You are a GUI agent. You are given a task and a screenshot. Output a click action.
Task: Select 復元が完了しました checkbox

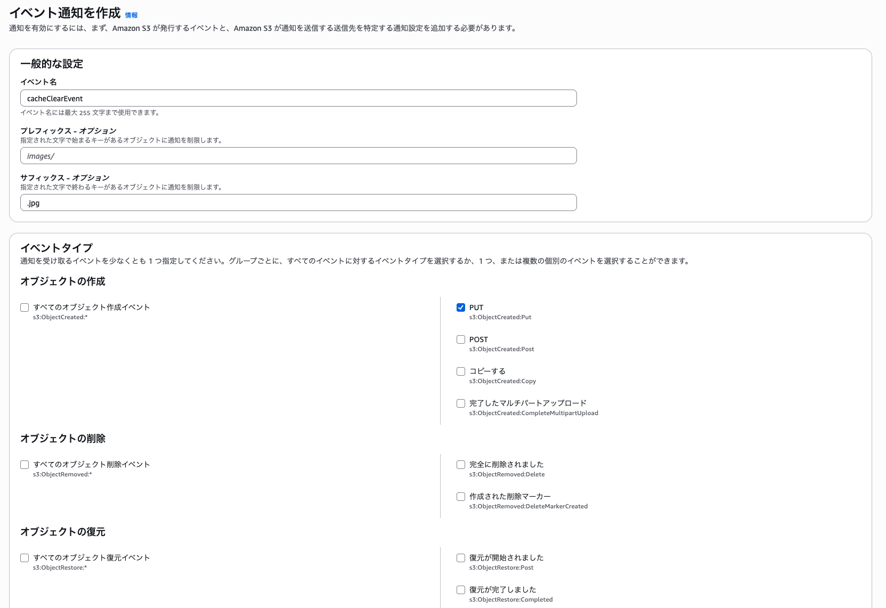(x=461, y=590)
